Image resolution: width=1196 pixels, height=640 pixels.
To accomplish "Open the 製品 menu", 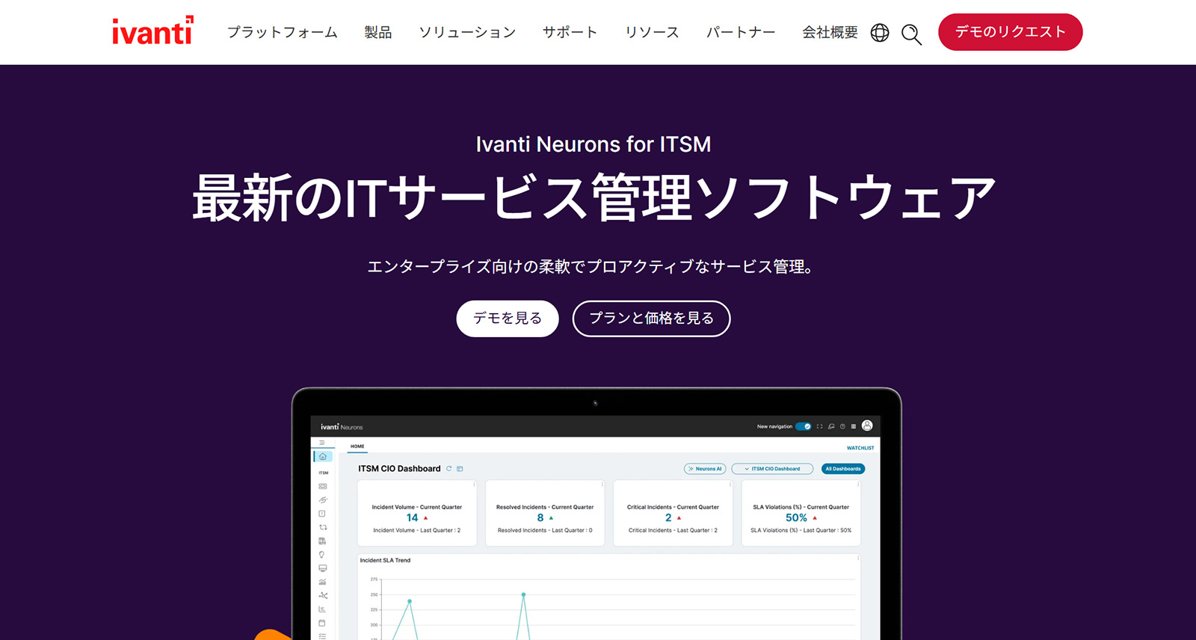I will click(378, 32).
